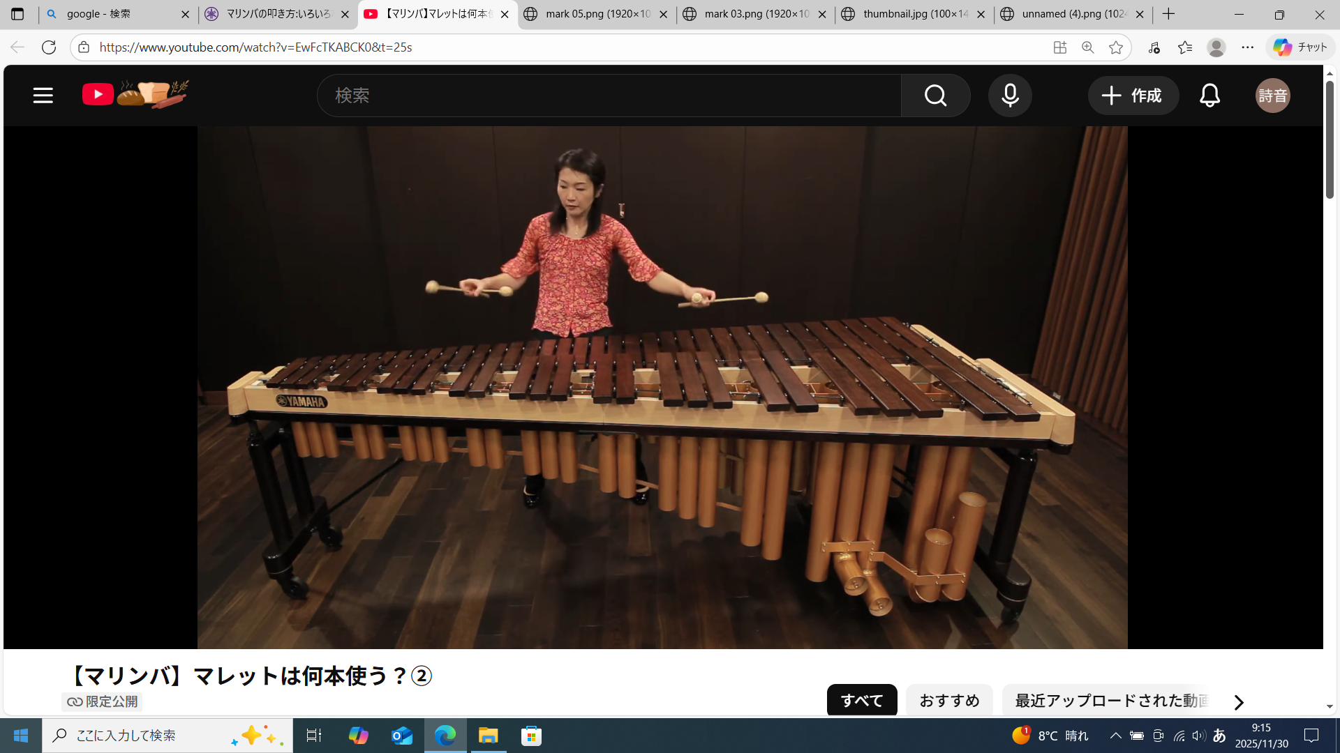
Task: Open YouTube notifications bell
Action: point(1209,96)
